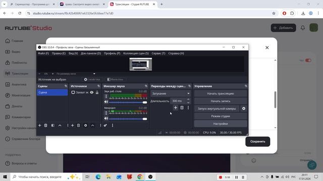323x181 pixels.
Task: Open the Док-панели menu
Action: pyautogui.click(x=91, y=53)
